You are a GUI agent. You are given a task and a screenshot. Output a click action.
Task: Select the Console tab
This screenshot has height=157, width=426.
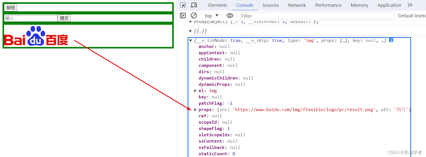pyautogui.click(x=245, y=5)
